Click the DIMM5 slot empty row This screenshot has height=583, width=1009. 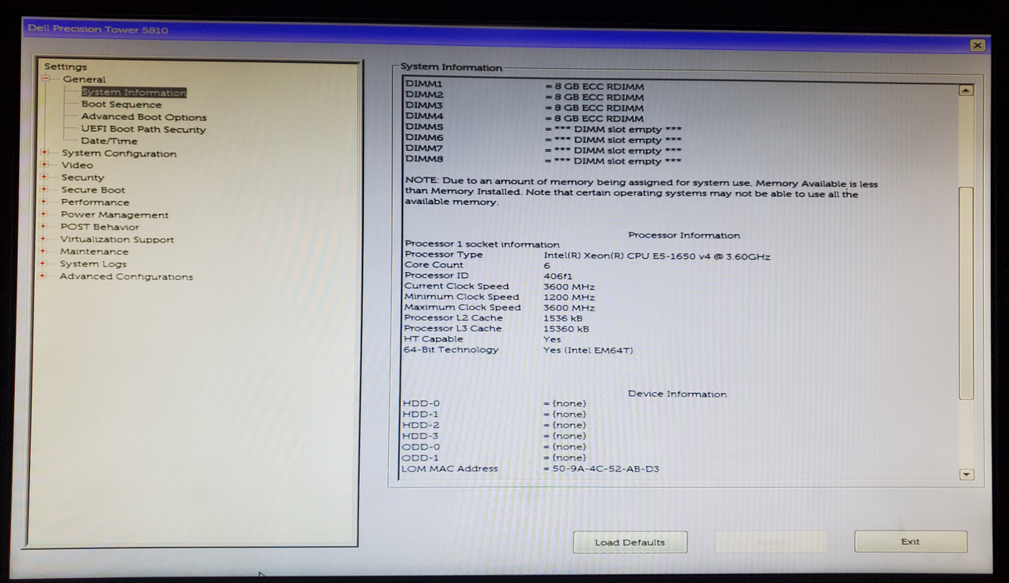[x=544, y=129]
